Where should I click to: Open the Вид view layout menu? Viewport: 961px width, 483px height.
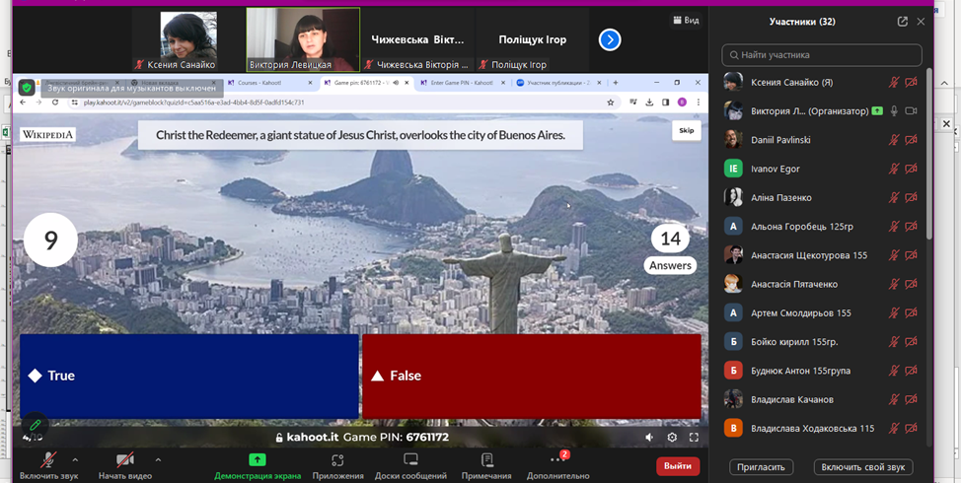click(685, 20)
